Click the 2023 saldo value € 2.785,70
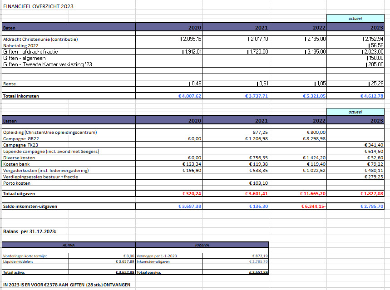 tap(372, 206)
